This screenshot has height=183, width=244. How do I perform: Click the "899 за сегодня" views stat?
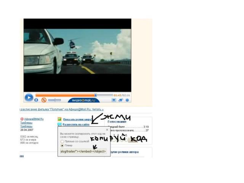[x=29, y=143]
